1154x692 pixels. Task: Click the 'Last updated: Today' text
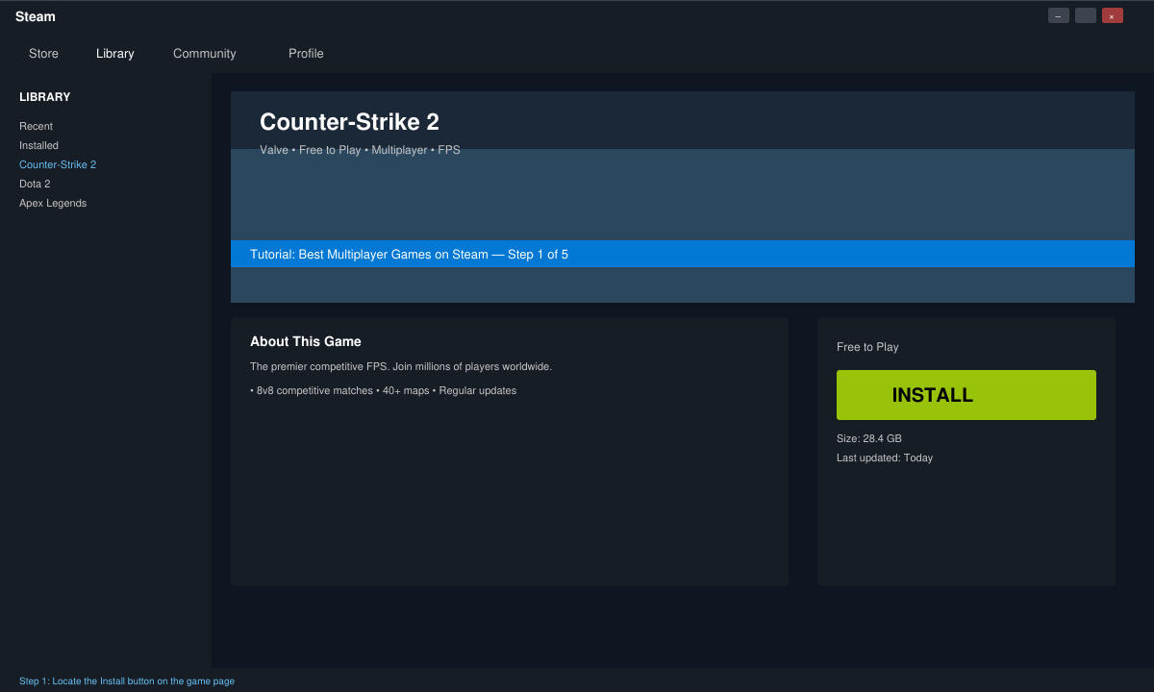tap(885, 457)
